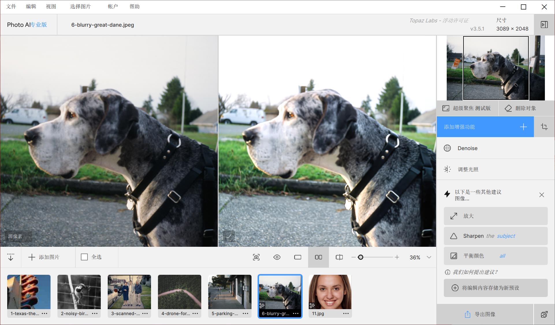Select the 3-scanned-... thumbnail
Viewport: 555px width, 325px height.
[x=129, y=292]
